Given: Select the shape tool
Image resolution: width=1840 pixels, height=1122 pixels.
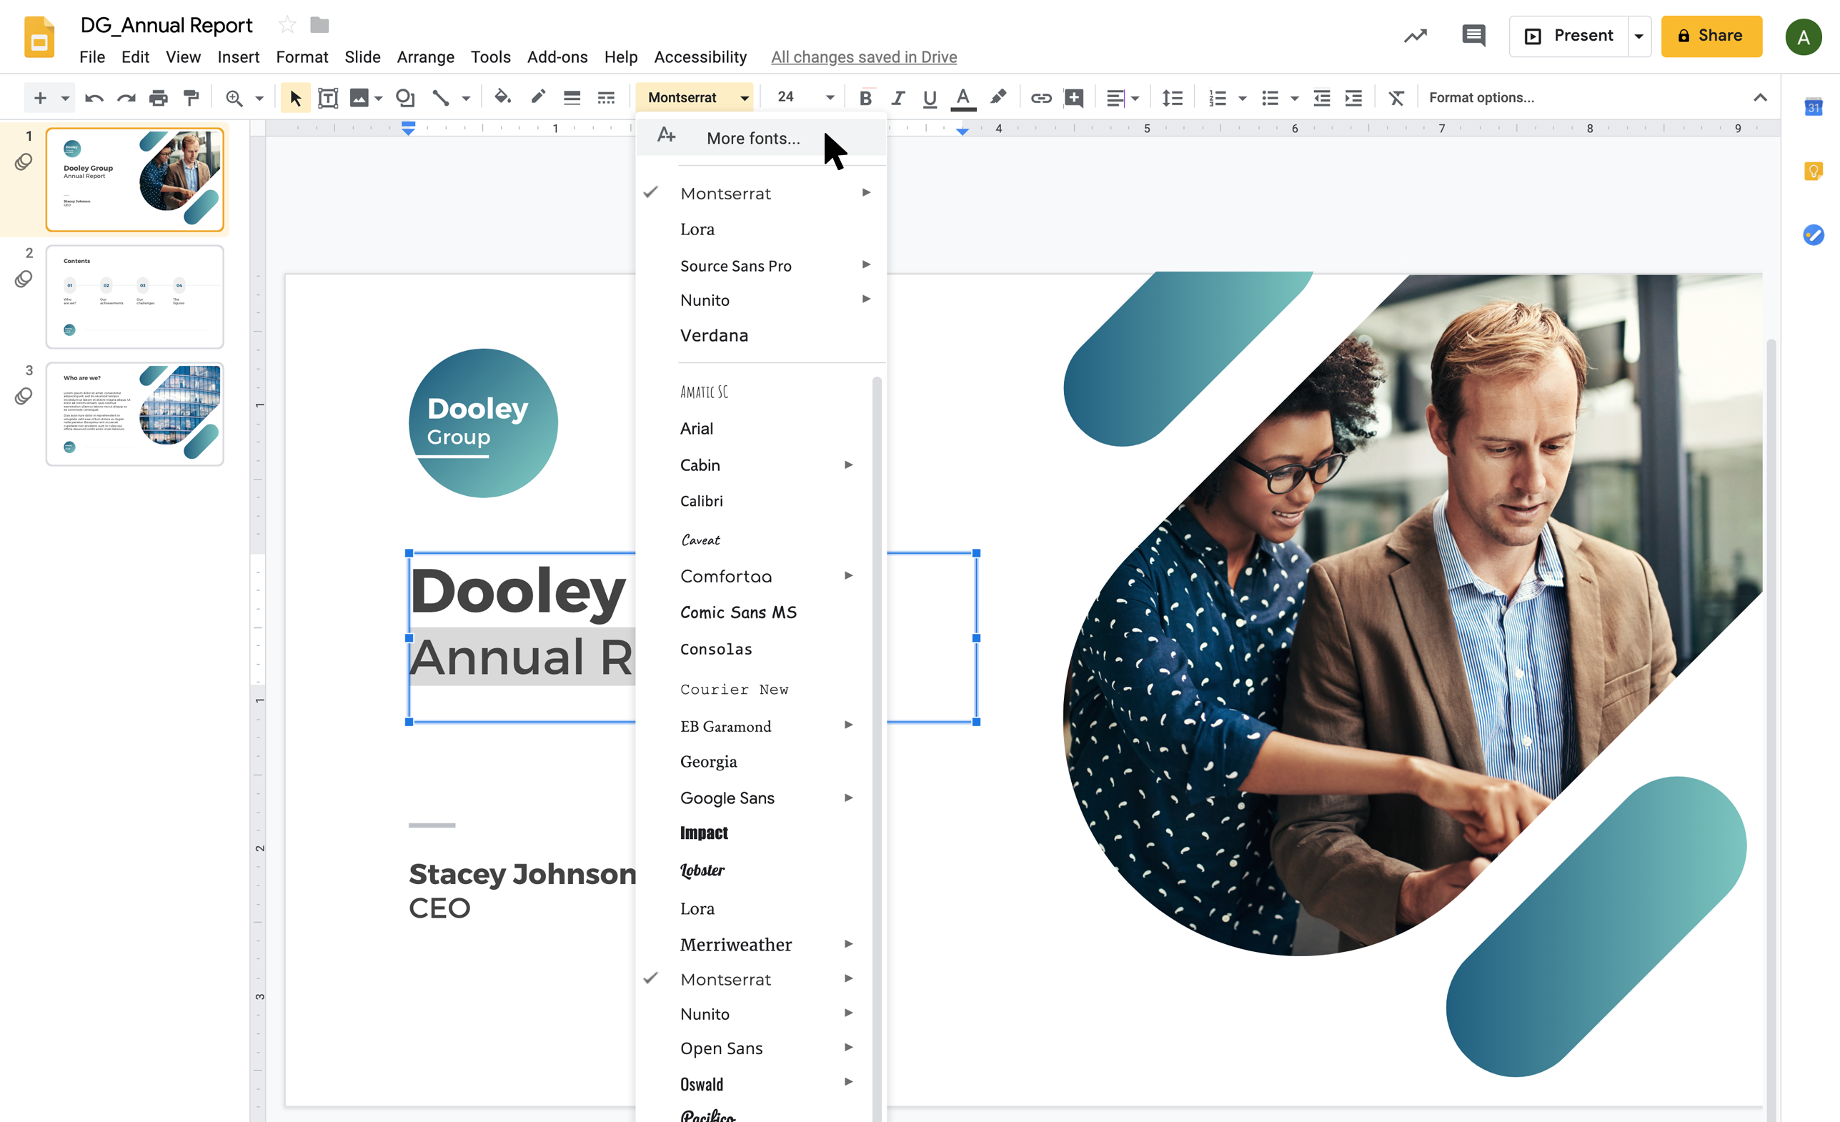Looking at the screenshot, I should [405, 97].
